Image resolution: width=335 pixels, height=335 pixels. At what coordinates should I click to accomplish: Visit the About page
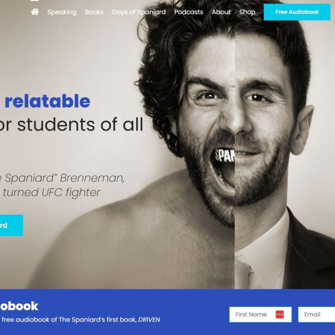click(x=221, y=12)
